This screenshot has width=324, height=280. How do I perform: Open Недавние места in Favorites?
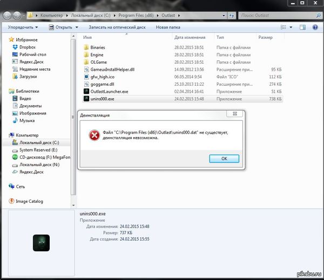[31, 69]
